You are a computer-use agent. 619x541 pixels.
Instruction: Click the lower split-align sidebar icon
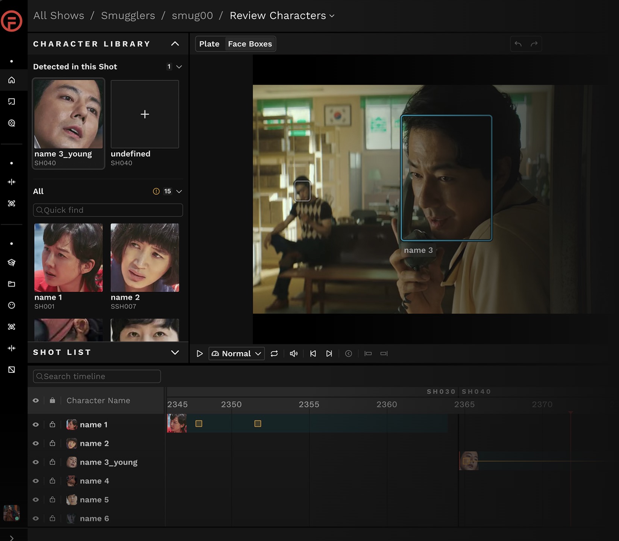point(12,348)
